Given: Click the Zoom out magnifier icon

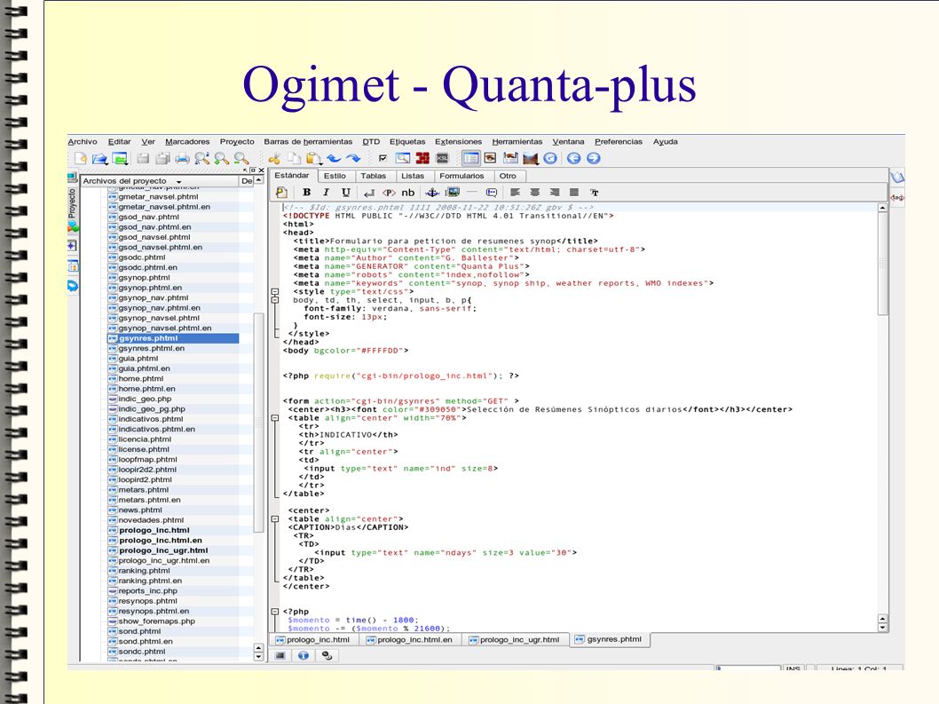Looking at the screenshot, I should [x=241, y=158].
